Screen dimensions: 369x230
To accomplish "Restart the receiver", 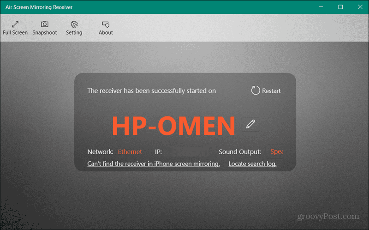I will coord(266,91).
